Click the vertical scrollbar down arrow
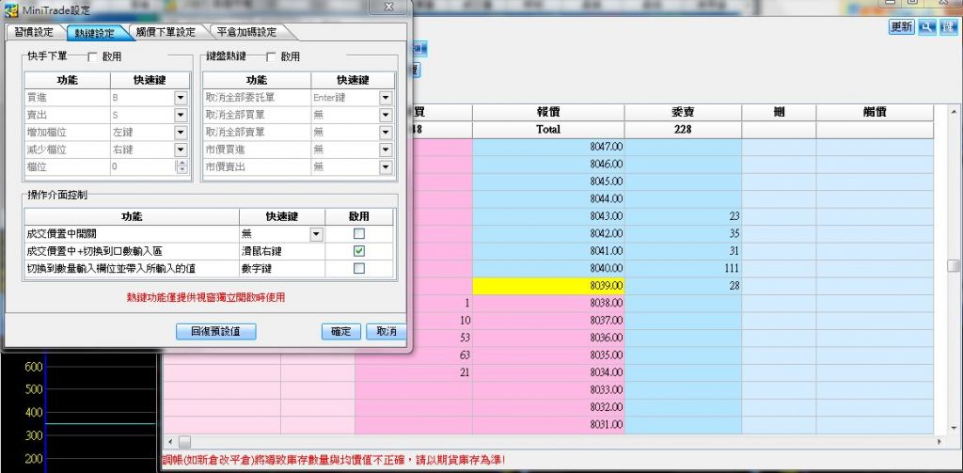963x473 pixels. coord(954,428)
